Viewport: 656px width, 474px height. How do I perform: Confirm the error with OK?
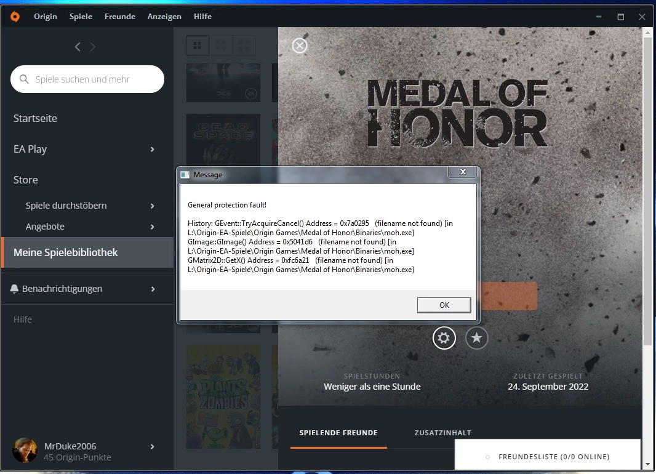click(x=444, y=305)
